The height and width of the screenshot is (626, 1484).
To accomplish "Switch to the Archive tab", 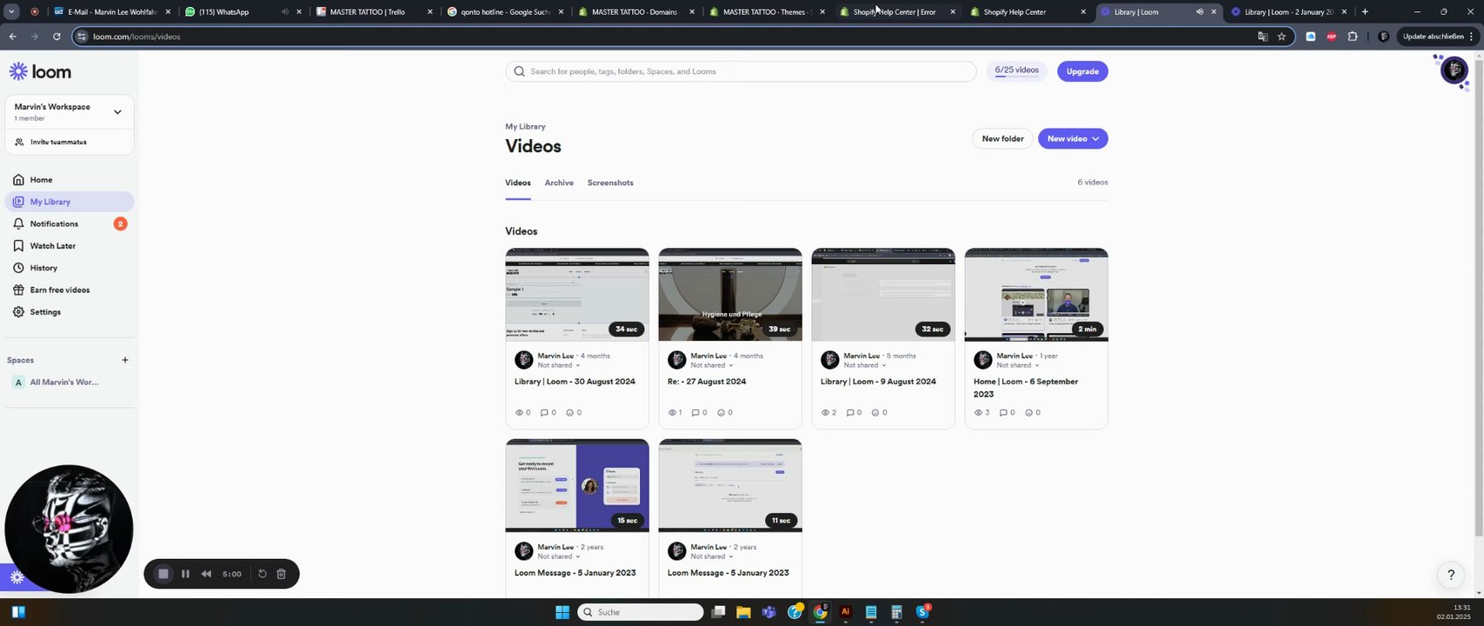I will pos(559,183).
